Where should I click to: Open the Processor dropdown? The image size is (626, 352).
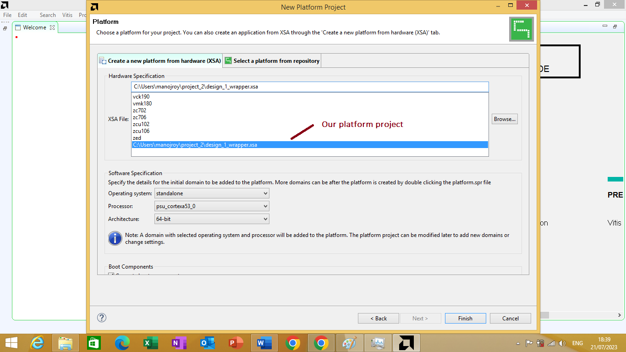[212, 206]
